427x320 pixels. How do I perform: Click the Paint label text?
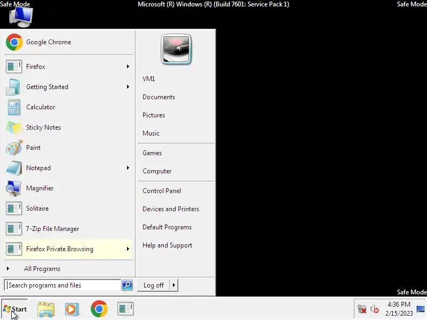33,148
